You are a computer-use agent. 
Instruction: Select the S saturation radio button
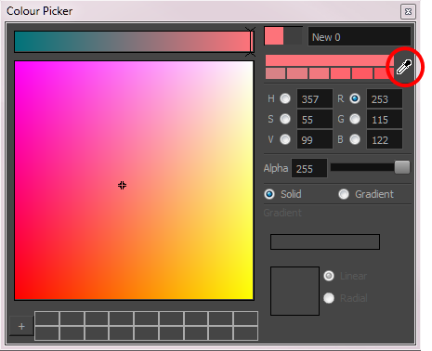(285, 119)
